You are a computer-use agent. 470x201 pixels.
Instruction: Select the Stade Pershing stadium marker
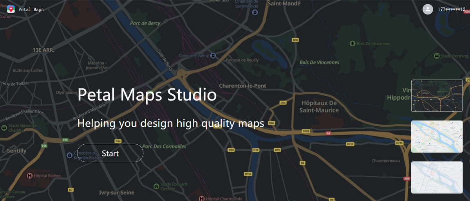(437, 56)
